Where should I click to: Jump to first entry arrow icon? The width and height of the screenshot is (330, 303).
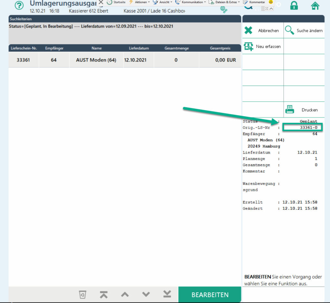pos(103,294)
